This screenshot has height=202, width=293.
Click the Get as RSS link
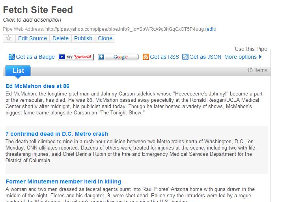[x=164, y=57]
